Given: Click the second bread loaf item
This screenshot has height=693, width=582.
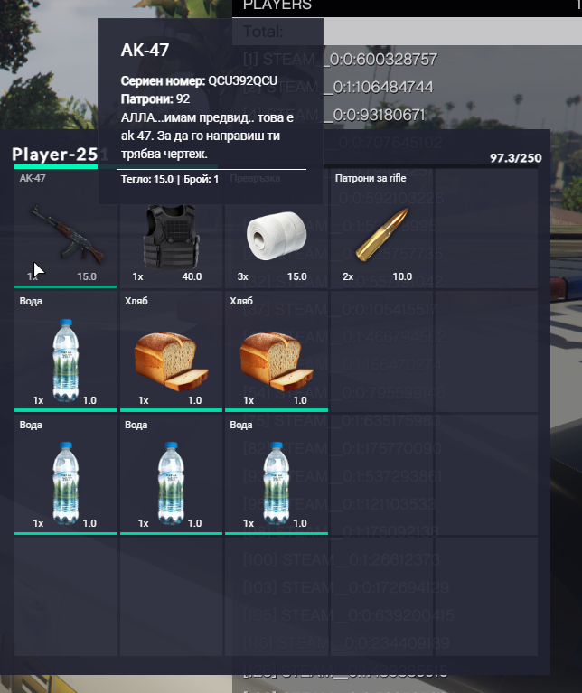Looking at the screenshot, I should click(x=277, y=351).
